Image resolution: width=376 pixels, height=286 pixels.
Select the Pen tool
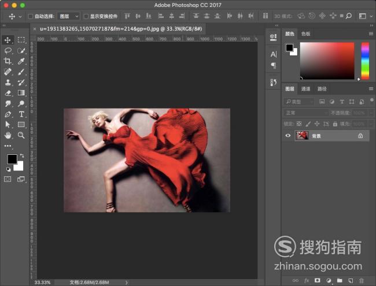tap(8, 114)
